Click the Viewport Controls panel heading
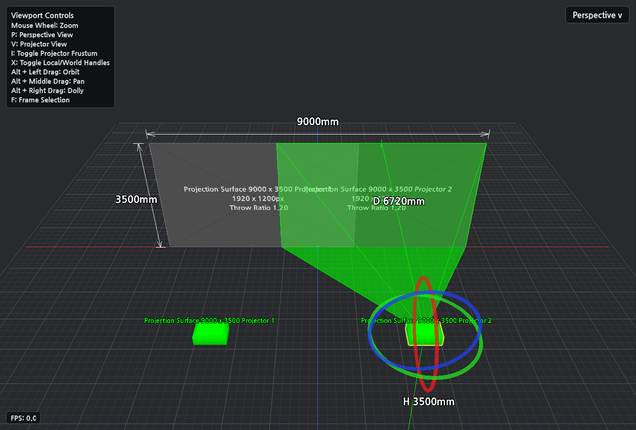Screen dimensions: 636x430 42,15
